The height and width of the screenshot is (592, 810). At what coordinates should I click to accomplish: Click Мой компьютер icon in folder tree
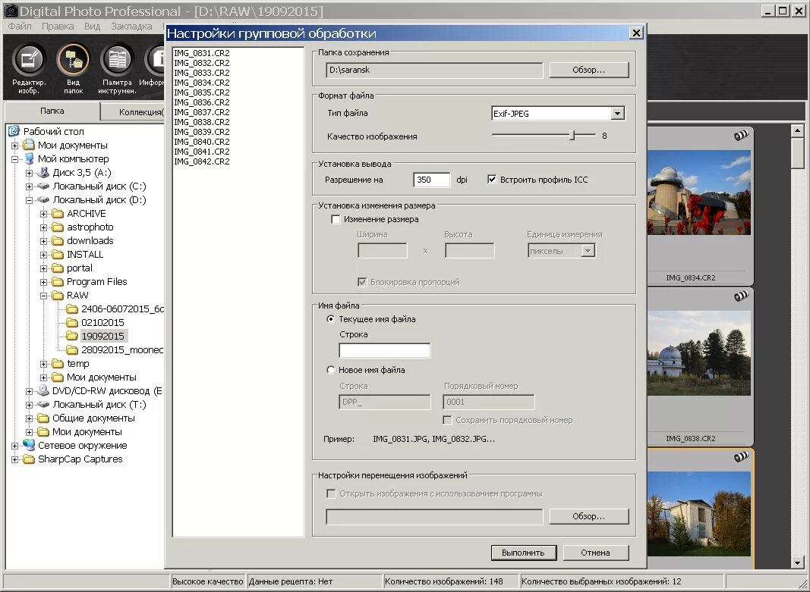[x=29, y=159]
